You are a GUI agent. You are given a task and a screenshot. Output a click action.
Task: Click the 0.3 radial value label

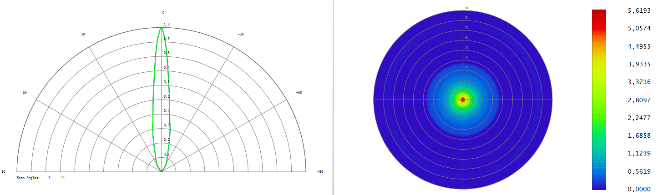(x=167, y=125)
